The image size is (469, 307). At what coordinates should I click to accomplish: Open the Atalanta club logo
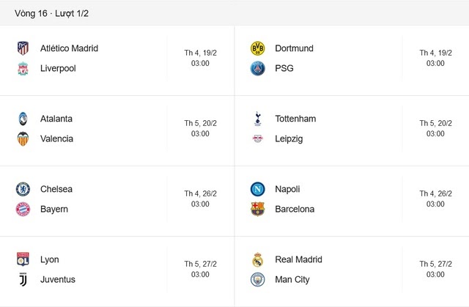pyautogui.click(x=22, y=119)
